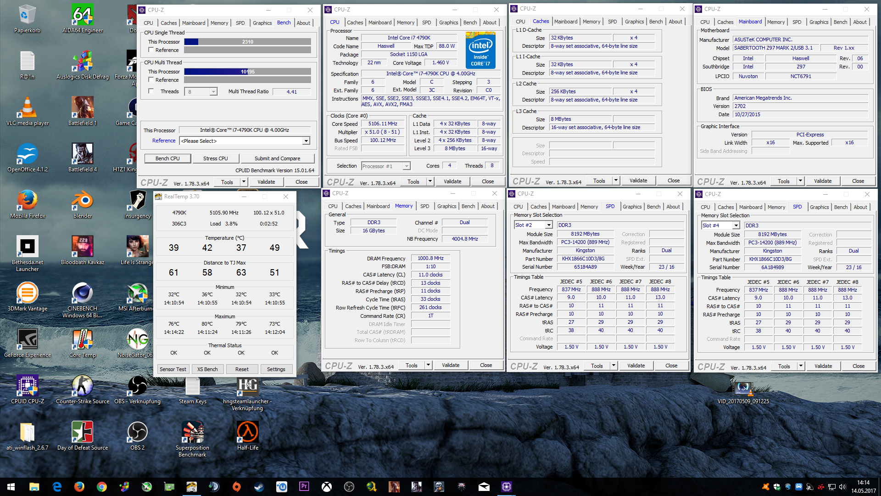Click the Multi Thread Ratio field 4.41
This screenshot has width=881, height=496.
[x=292, y=92]
